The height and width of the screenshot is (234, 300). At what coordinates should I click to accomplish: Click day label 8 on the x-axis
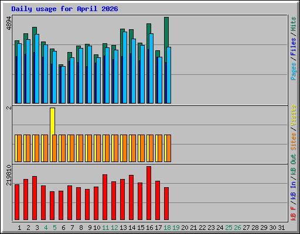81,228
